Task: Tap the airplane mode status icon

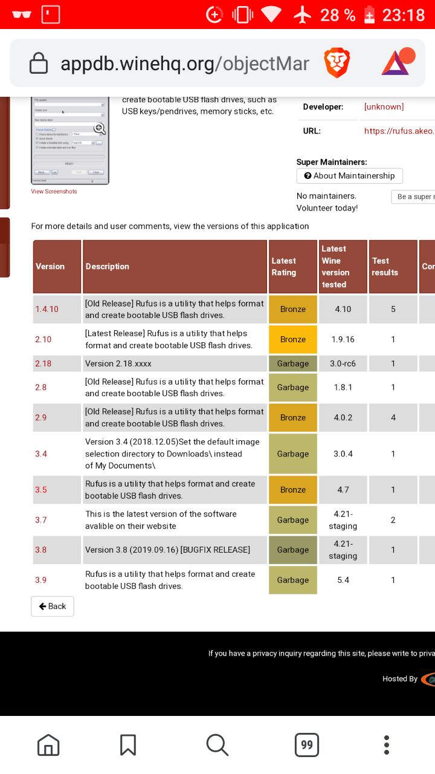Action: [x=302, y=15]
